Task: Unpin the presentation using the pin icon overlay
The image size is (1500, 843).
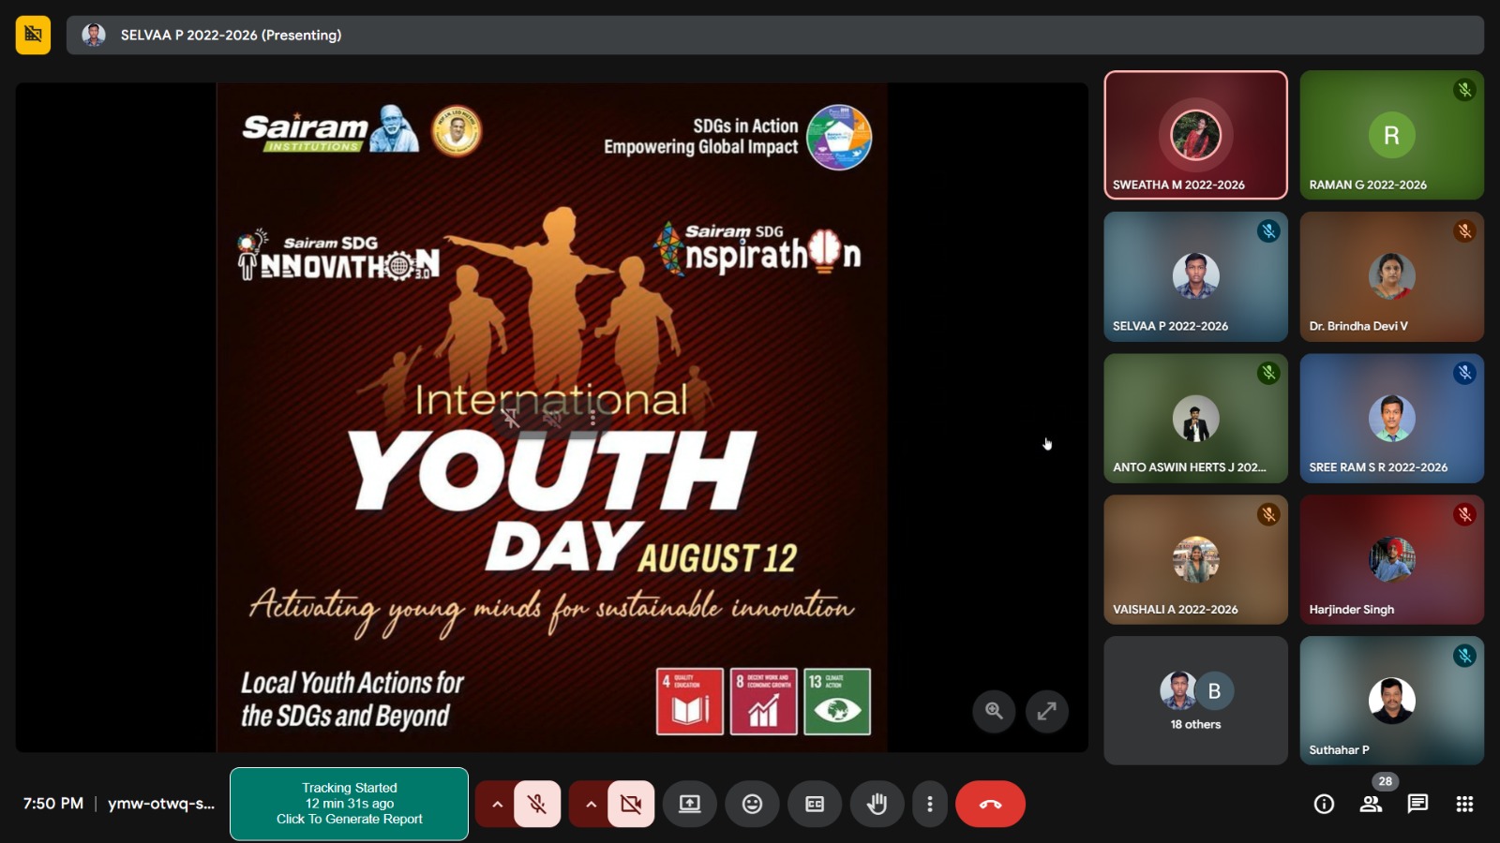Action: coord(511,418)
